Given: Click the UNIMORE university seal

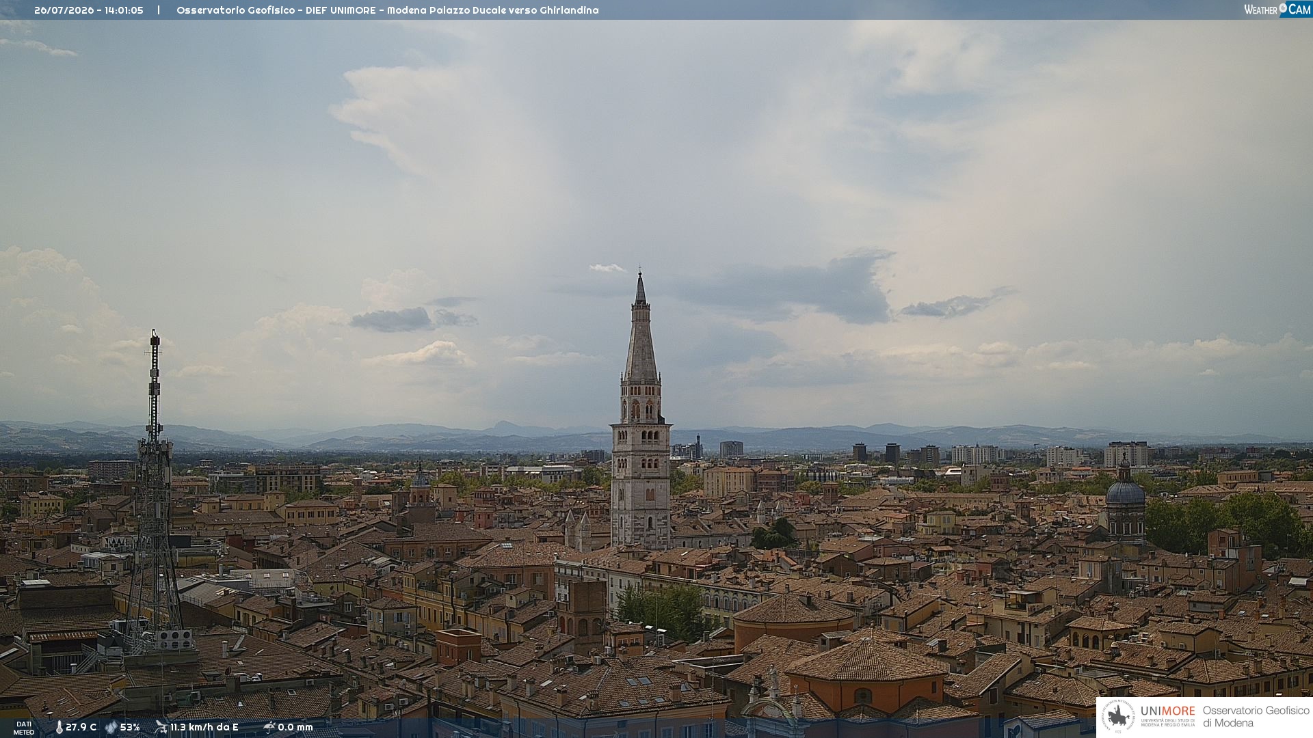Looking at the screenshot, I should [x=1118, y=716].
